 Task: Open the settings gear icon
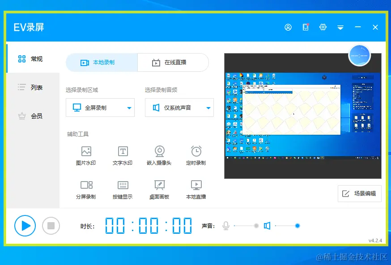323,27
